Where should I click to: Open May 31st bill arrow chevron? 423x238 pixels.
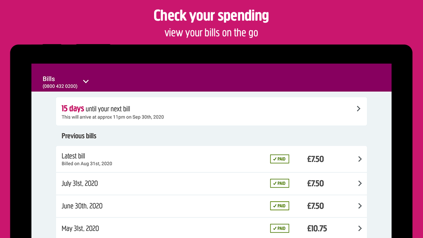[360, 228]
